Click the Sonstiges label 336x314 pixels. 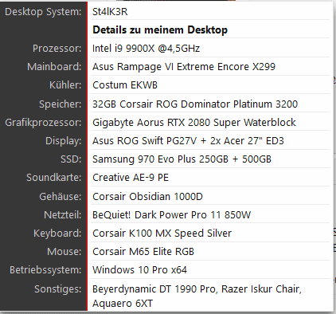[58, 289]
